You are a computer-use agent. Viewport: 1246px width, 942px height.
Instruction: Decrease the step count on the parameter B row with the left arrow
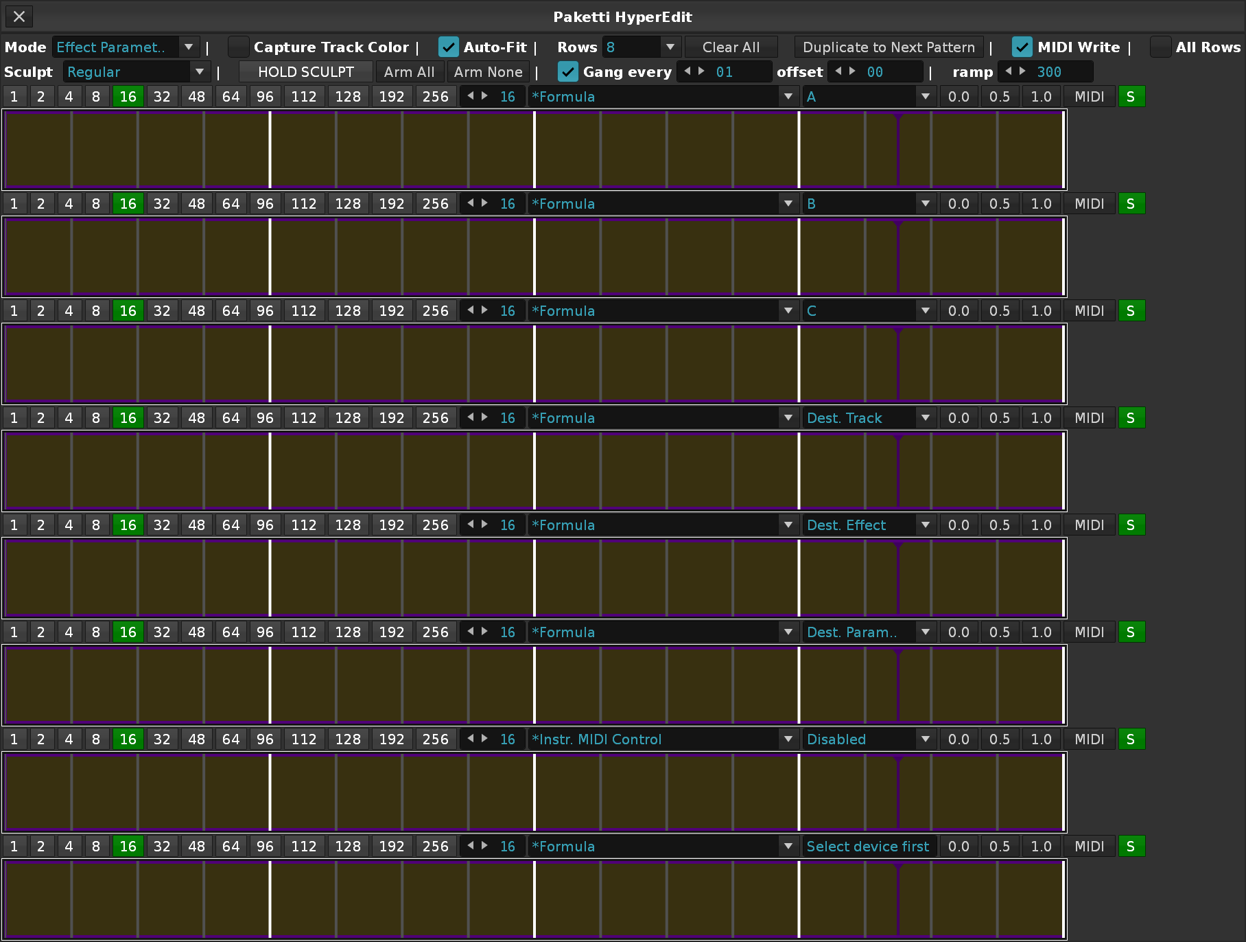[x=471, y=203]
